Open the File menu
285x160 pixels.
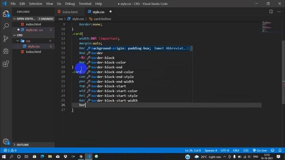(13, 4)
